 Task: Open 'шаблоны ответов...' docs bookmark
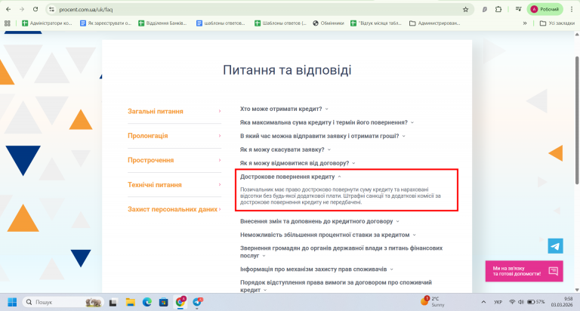(x=221, y=23)
